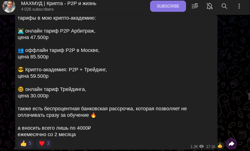Toggle the thumbs-up reaction with count 5
250x151 pixels.
pyautogui.click(x=26, y=143)
